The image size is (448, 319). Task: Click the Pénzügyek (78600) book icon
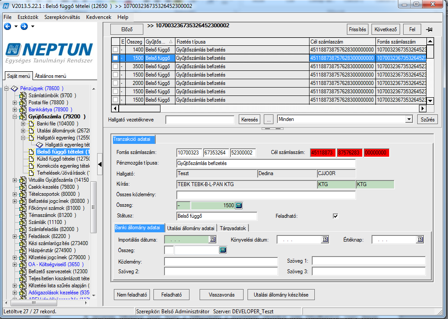click(15, 88)
